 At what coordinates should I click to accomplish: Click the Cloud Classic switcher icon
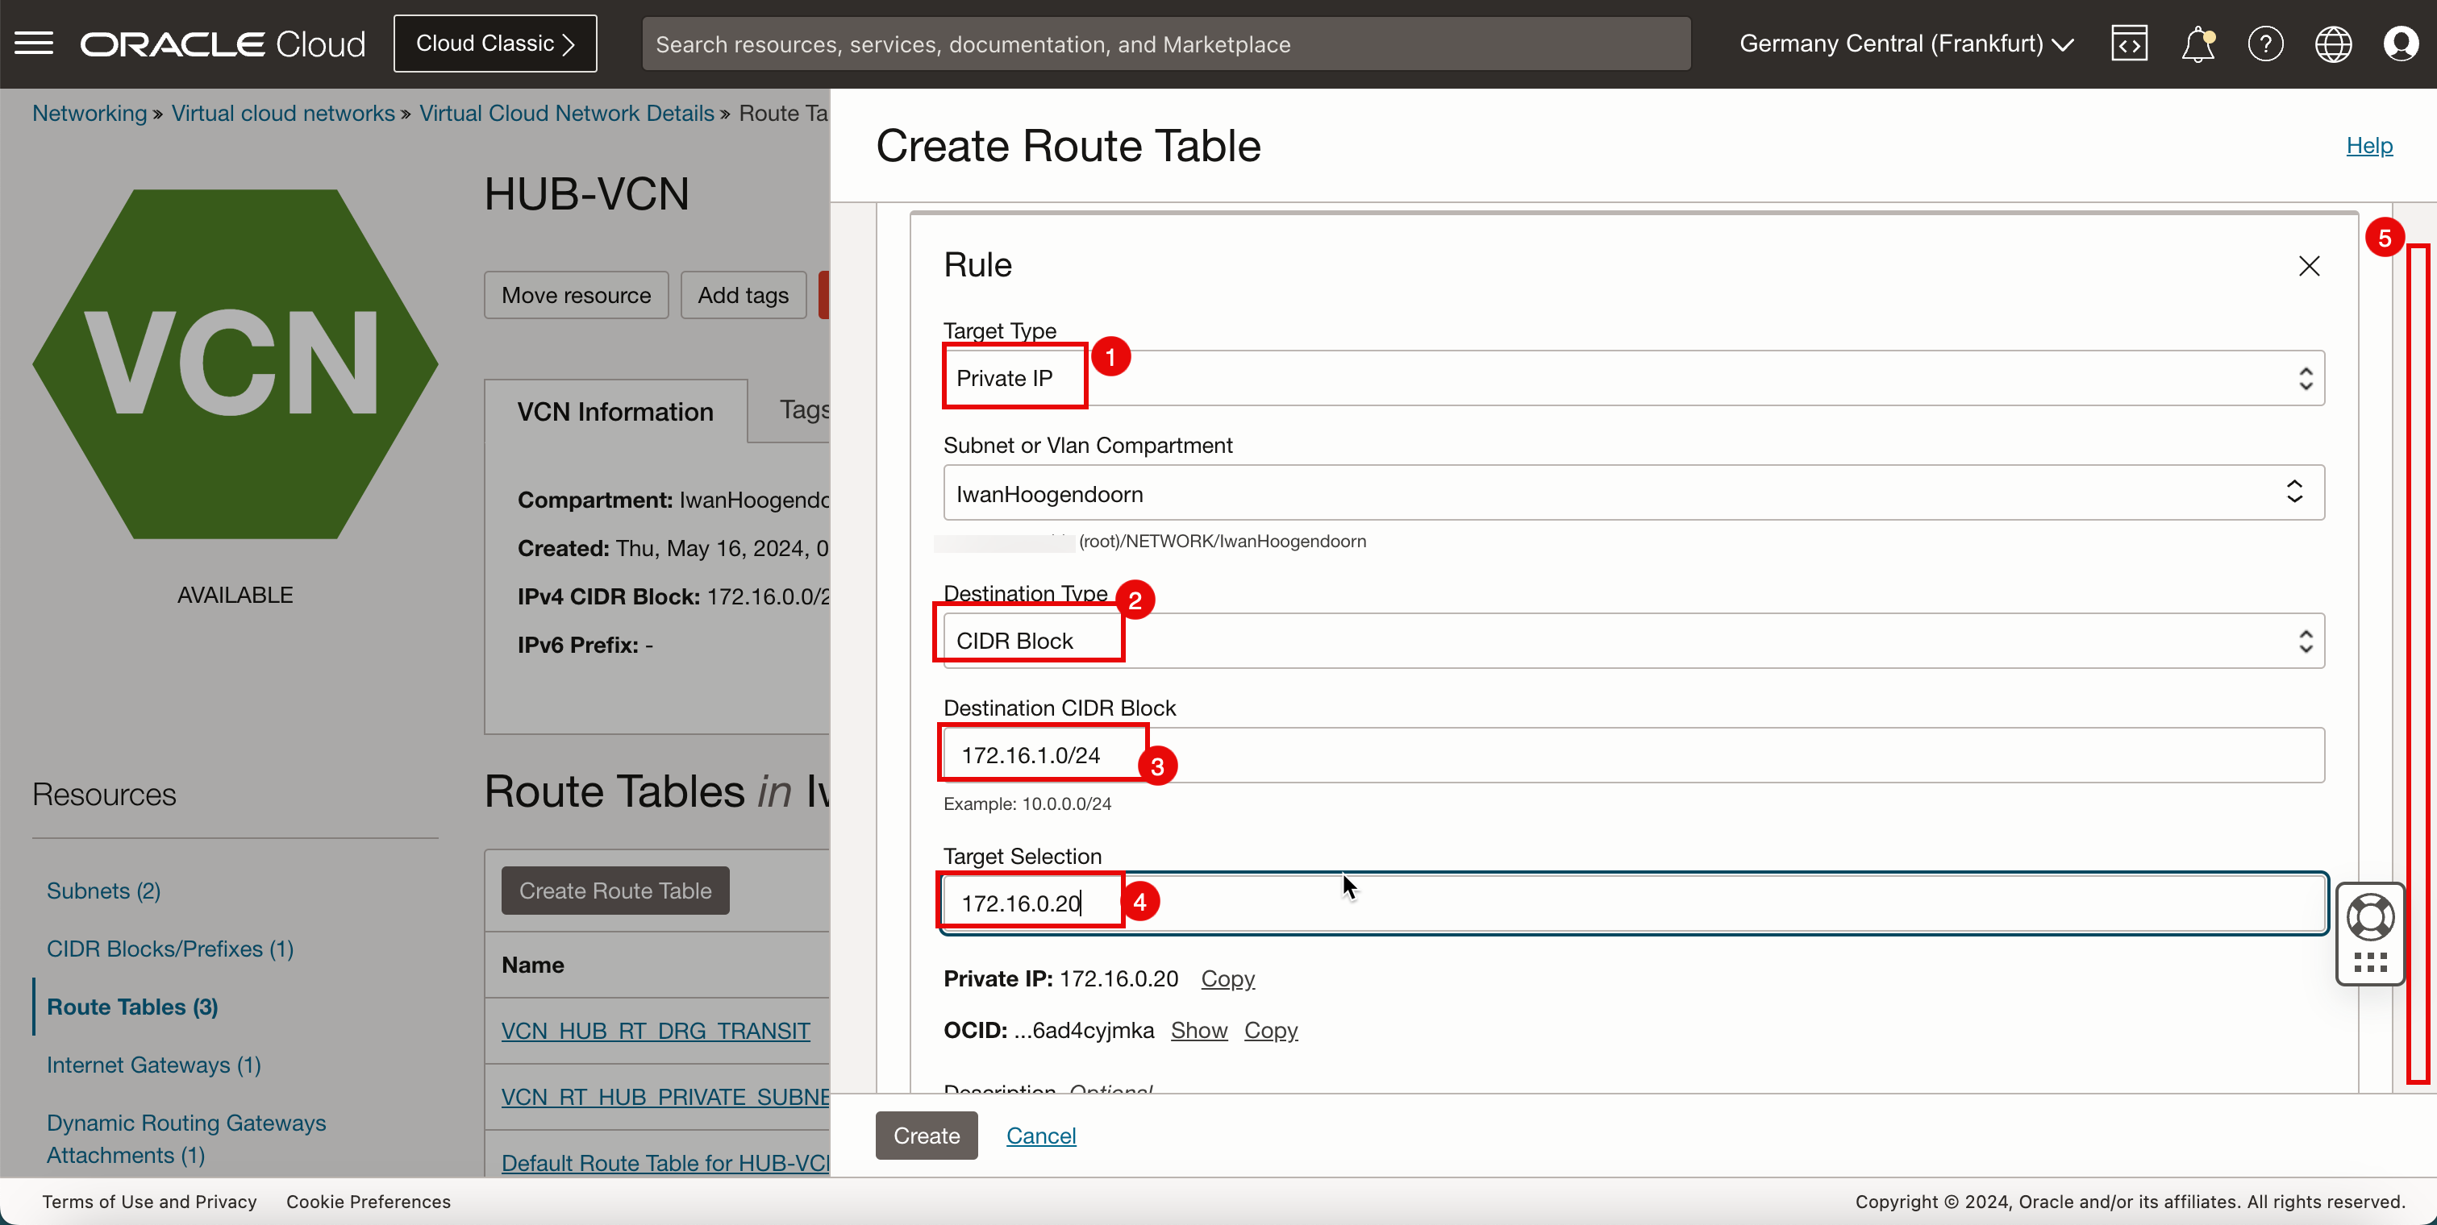495,44
